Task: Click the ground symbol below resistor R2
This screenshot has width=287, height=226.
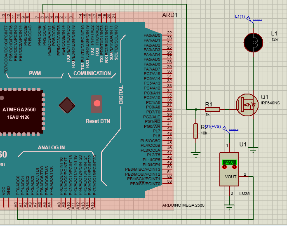Action: click(196, 155)
